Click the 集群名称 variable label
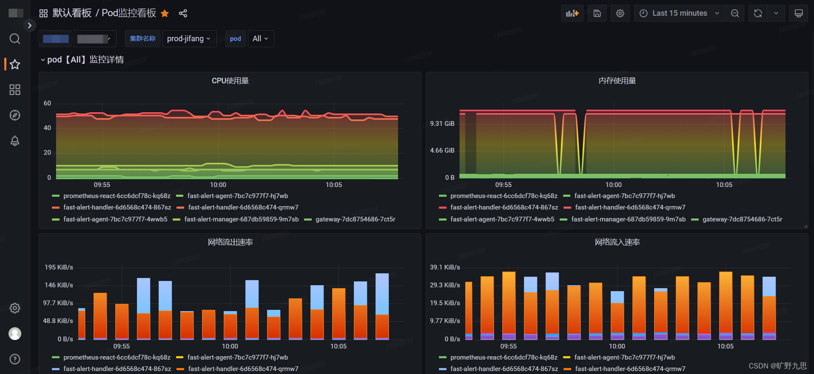This screenshot has height=374, width=814. 142,39
